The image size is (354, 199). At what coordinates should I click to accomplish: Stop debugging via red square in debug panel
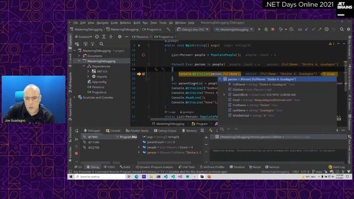76,153
